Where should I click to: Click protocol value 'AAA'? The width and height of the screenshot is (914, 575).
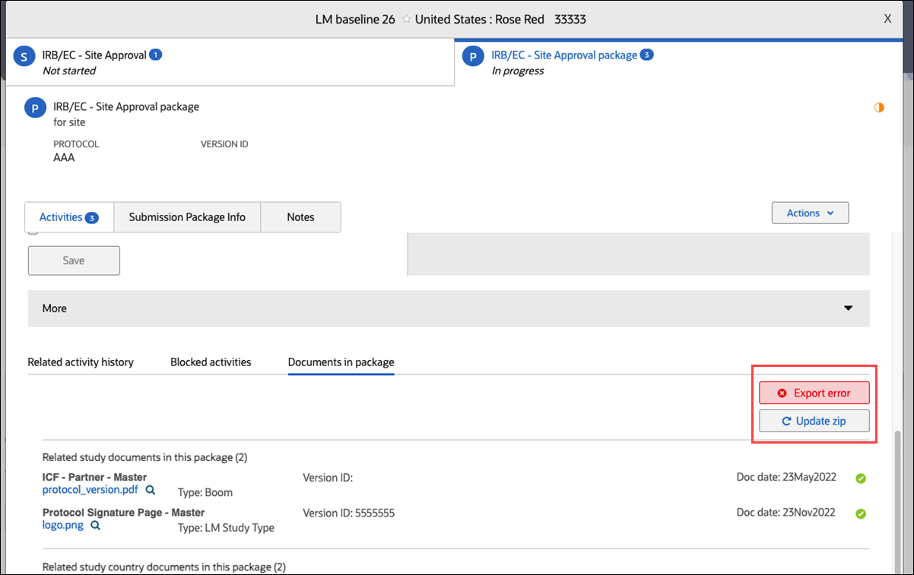64,158
